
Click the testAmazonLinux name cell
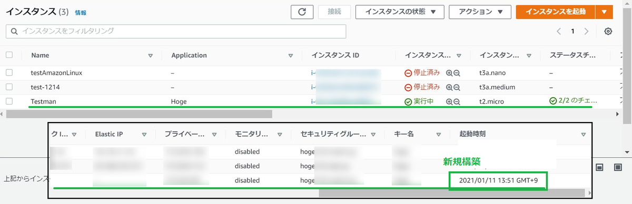[57, 73]
